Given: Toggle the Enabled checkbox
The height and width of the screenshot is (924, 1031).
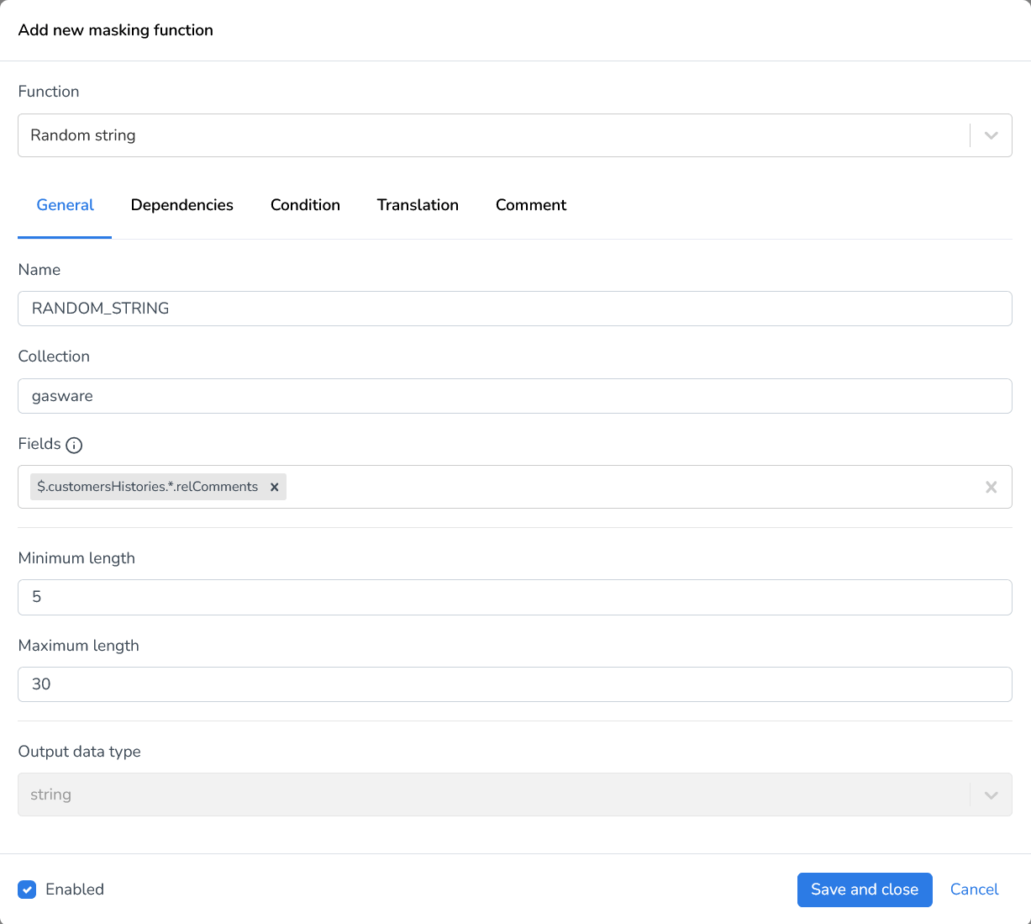Looking at the screenshot, I should click(28, 890).
